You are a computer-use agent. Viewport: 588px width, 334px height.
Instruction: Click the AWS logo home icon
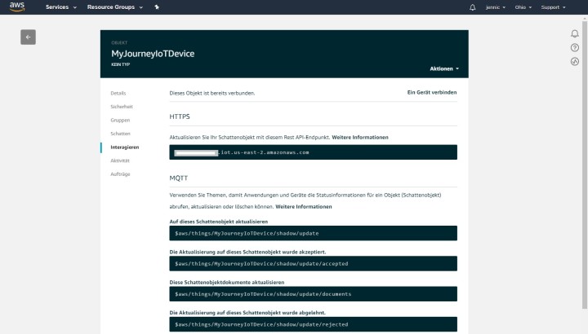coord(17,7)
